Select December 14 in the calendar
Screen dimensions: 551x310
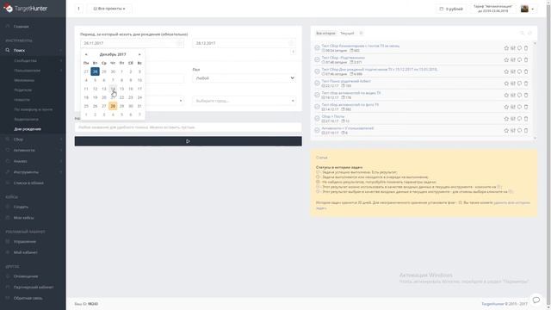point(113,89)
